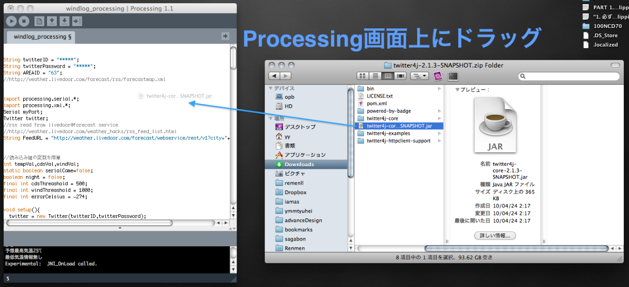
Task: Create a new sketch in Processing toolbar
Action: (x=39, y=21)
